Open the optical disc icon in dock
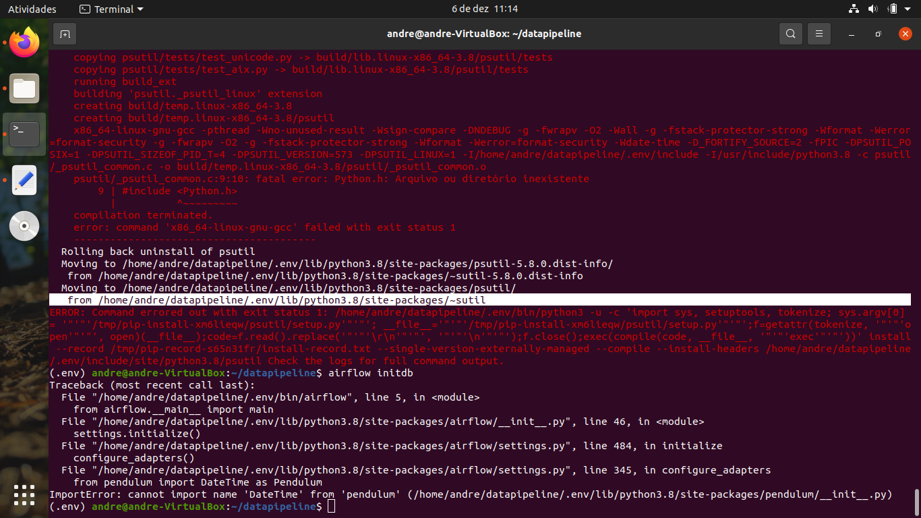Screen dimensions: 921x518 click(x=24, y=226)
